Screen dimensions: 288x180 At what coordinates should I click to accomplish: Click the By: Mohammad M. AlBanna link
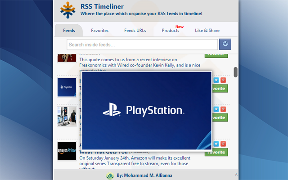(144, 175)
